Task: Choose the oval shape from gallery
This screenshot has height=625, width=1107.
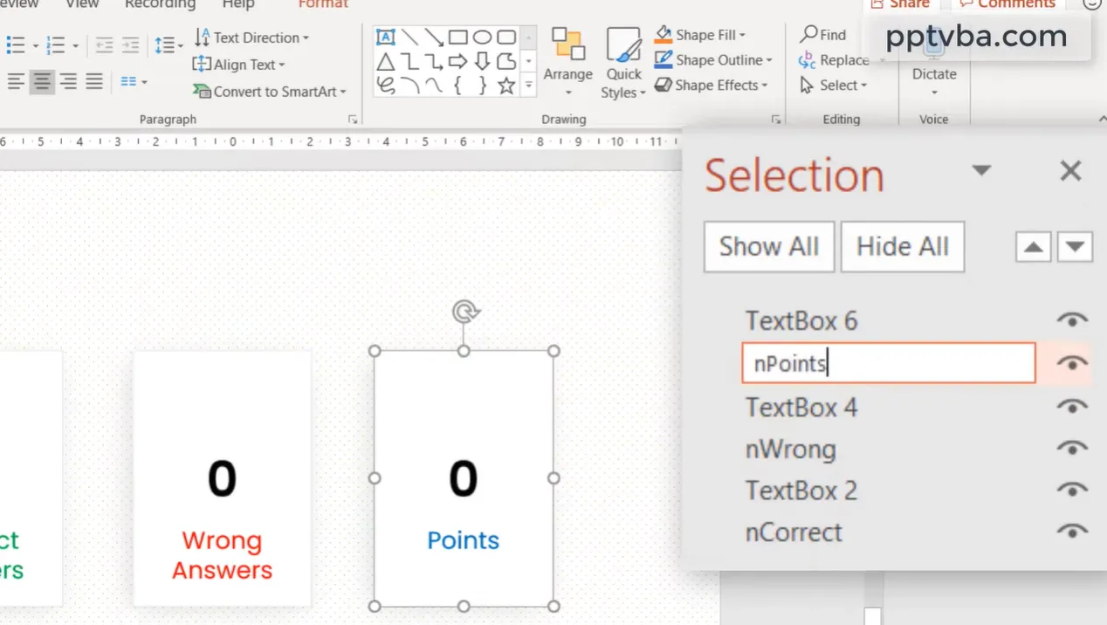Action: coord(482,38)
